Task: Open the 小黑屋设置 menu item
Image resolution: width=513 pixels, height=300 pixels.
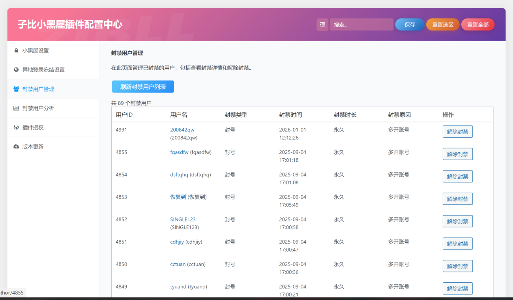Action: [36, 51]
